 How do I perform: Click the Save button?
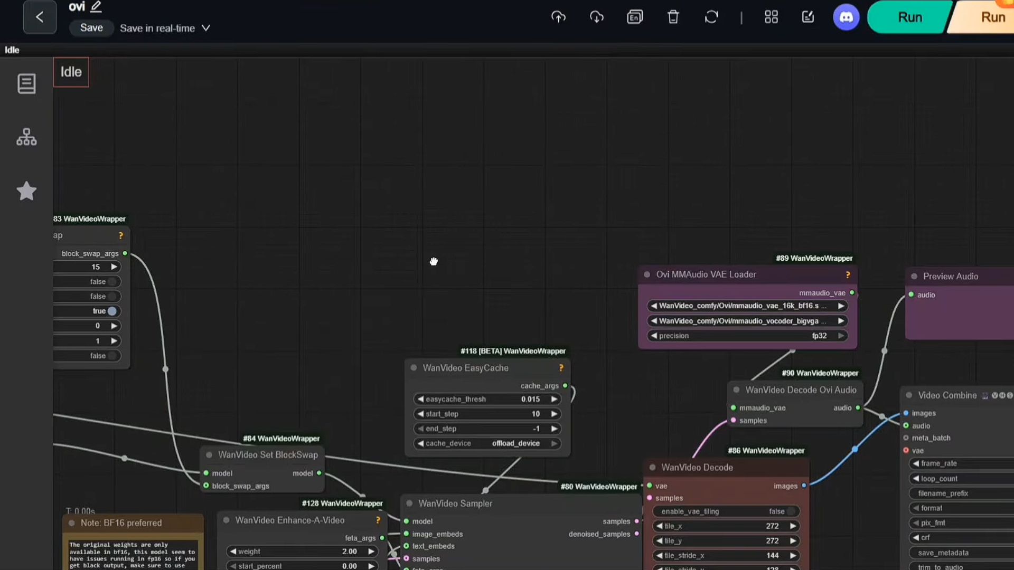click(91, 28)
